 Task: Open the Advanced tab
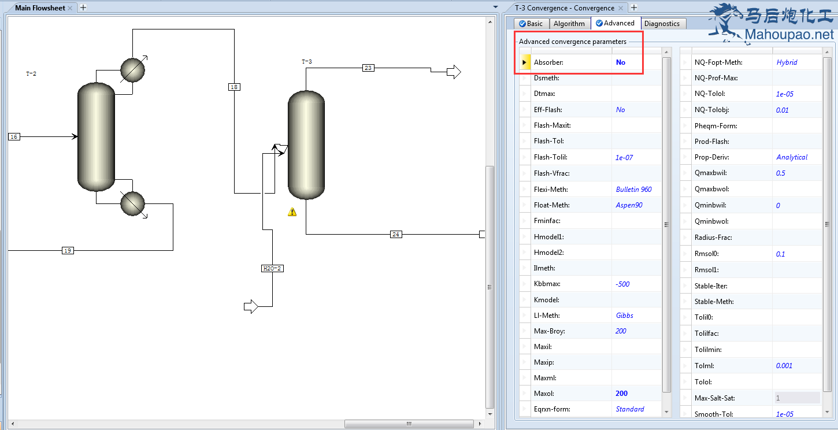click(x=615, y=23)
